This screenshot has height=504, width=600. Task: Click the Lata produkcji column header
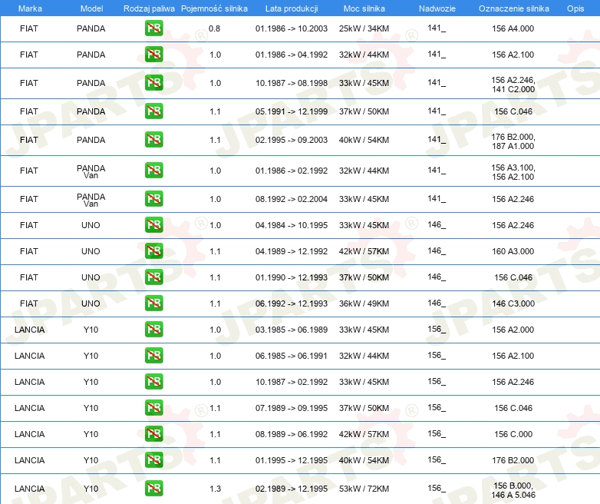292,8
